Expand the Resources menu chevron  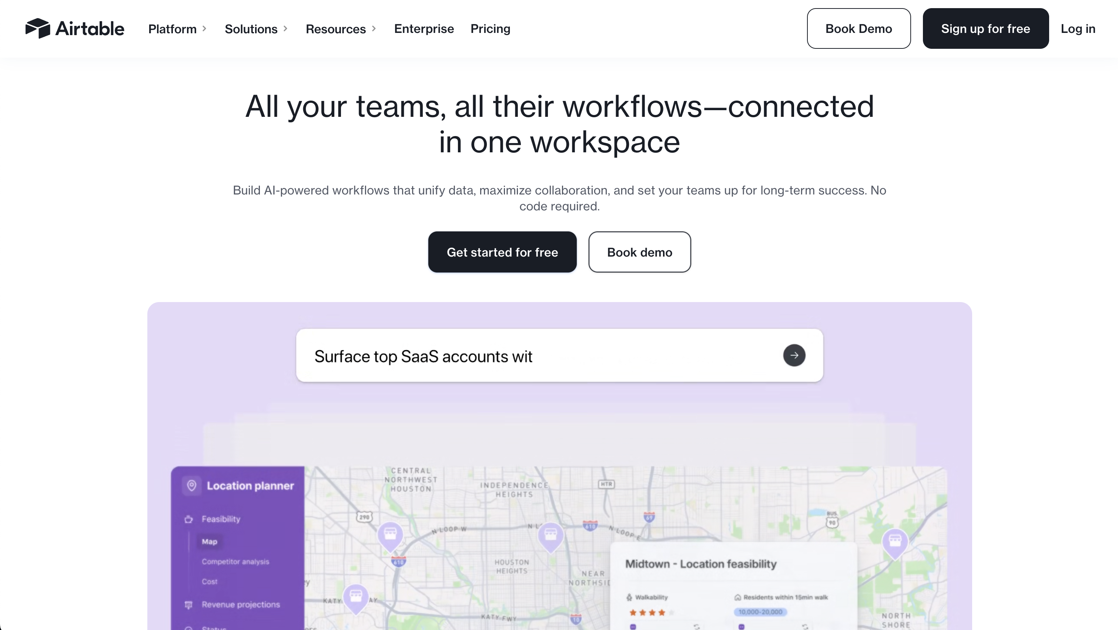tap(374, 28)
